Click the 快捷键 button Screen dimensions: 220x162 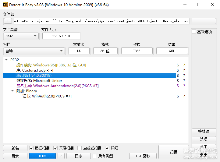[204, 131]
